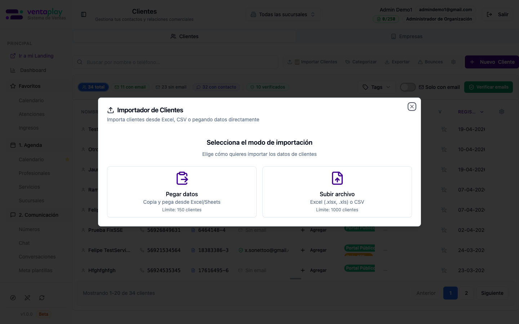Go to page 2 of clients
The width and height of the screenshot is (519, 324).
click(x=466, y=293)
